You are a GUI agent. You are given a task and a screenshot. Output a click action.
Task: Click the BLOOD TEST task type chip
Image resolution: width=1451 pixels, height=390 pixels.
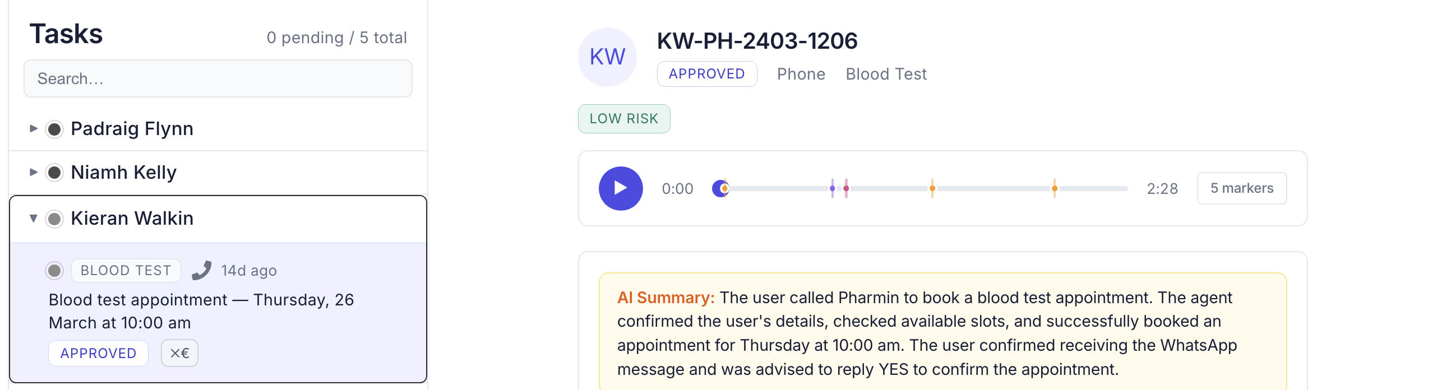[125, 270]
